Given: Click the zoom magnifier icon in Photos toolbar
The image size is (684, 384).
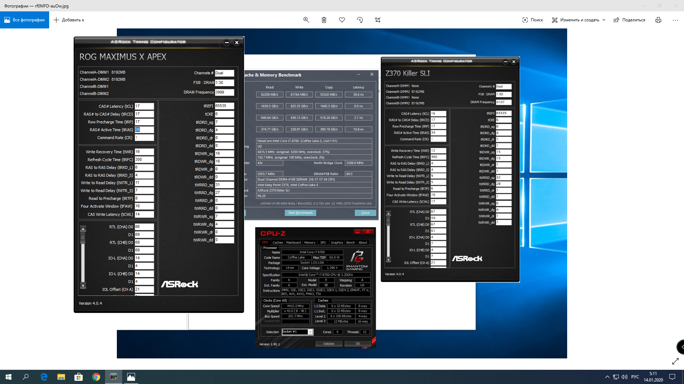Looking at the screenshot, I should (x=306, y=20).
